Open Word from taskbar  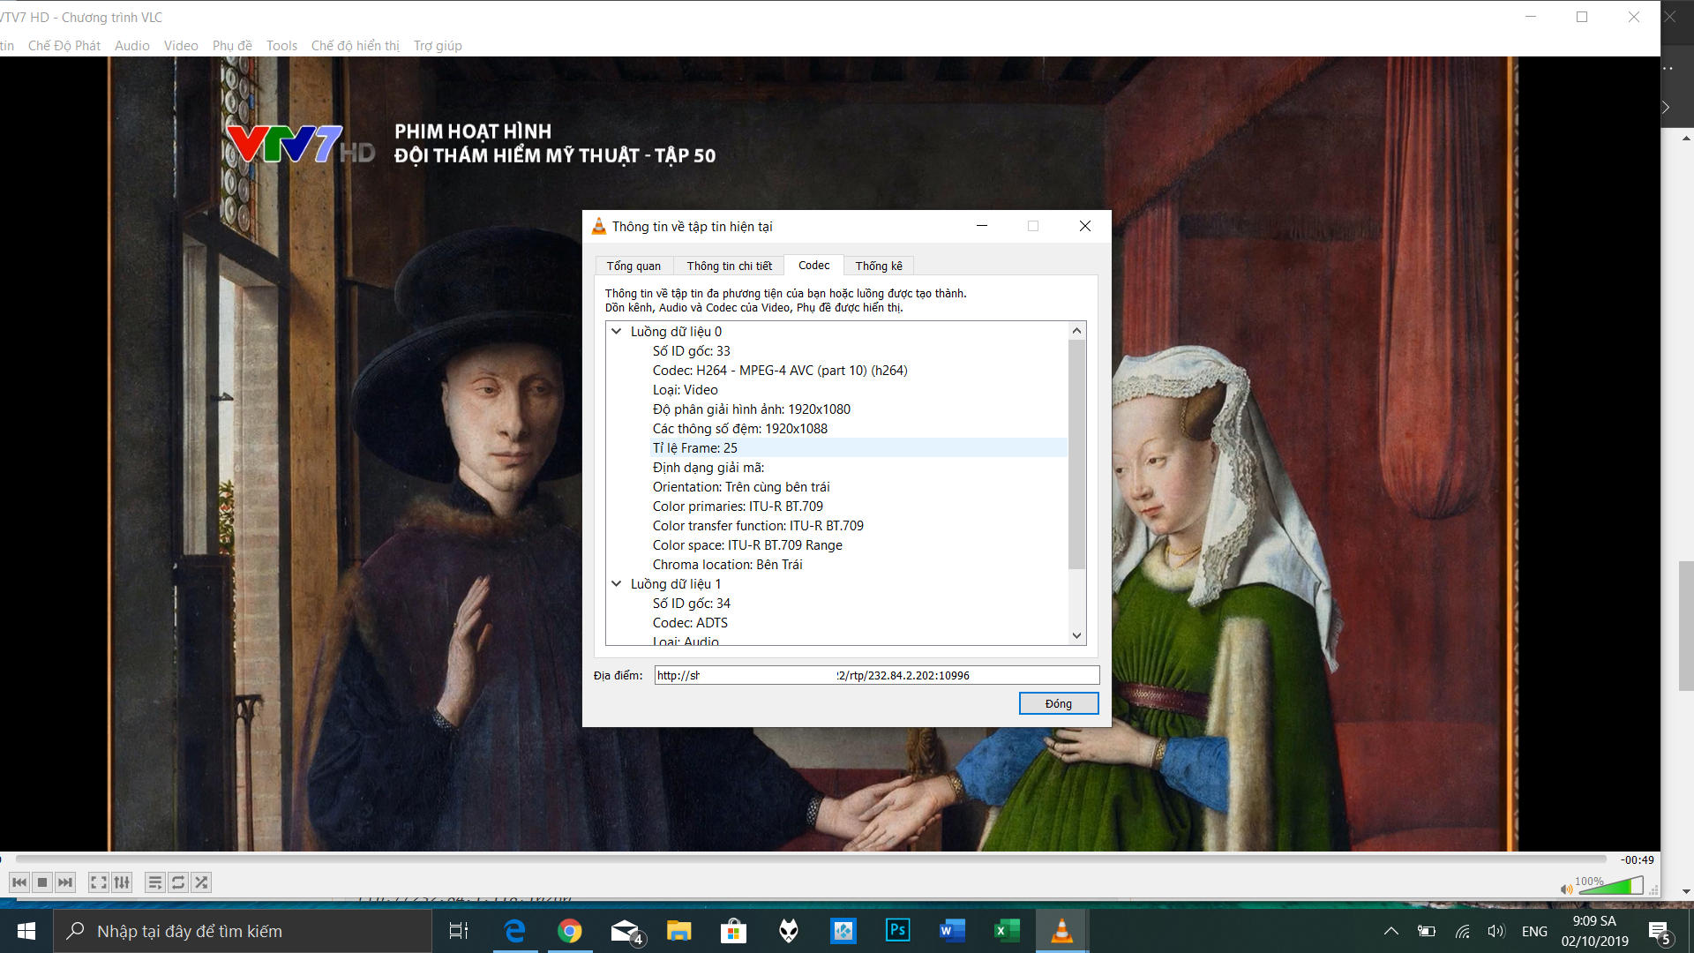953,931
